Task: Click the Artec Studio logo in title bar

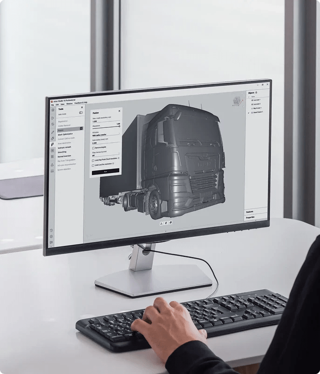Action: click(x=52, y=101)
